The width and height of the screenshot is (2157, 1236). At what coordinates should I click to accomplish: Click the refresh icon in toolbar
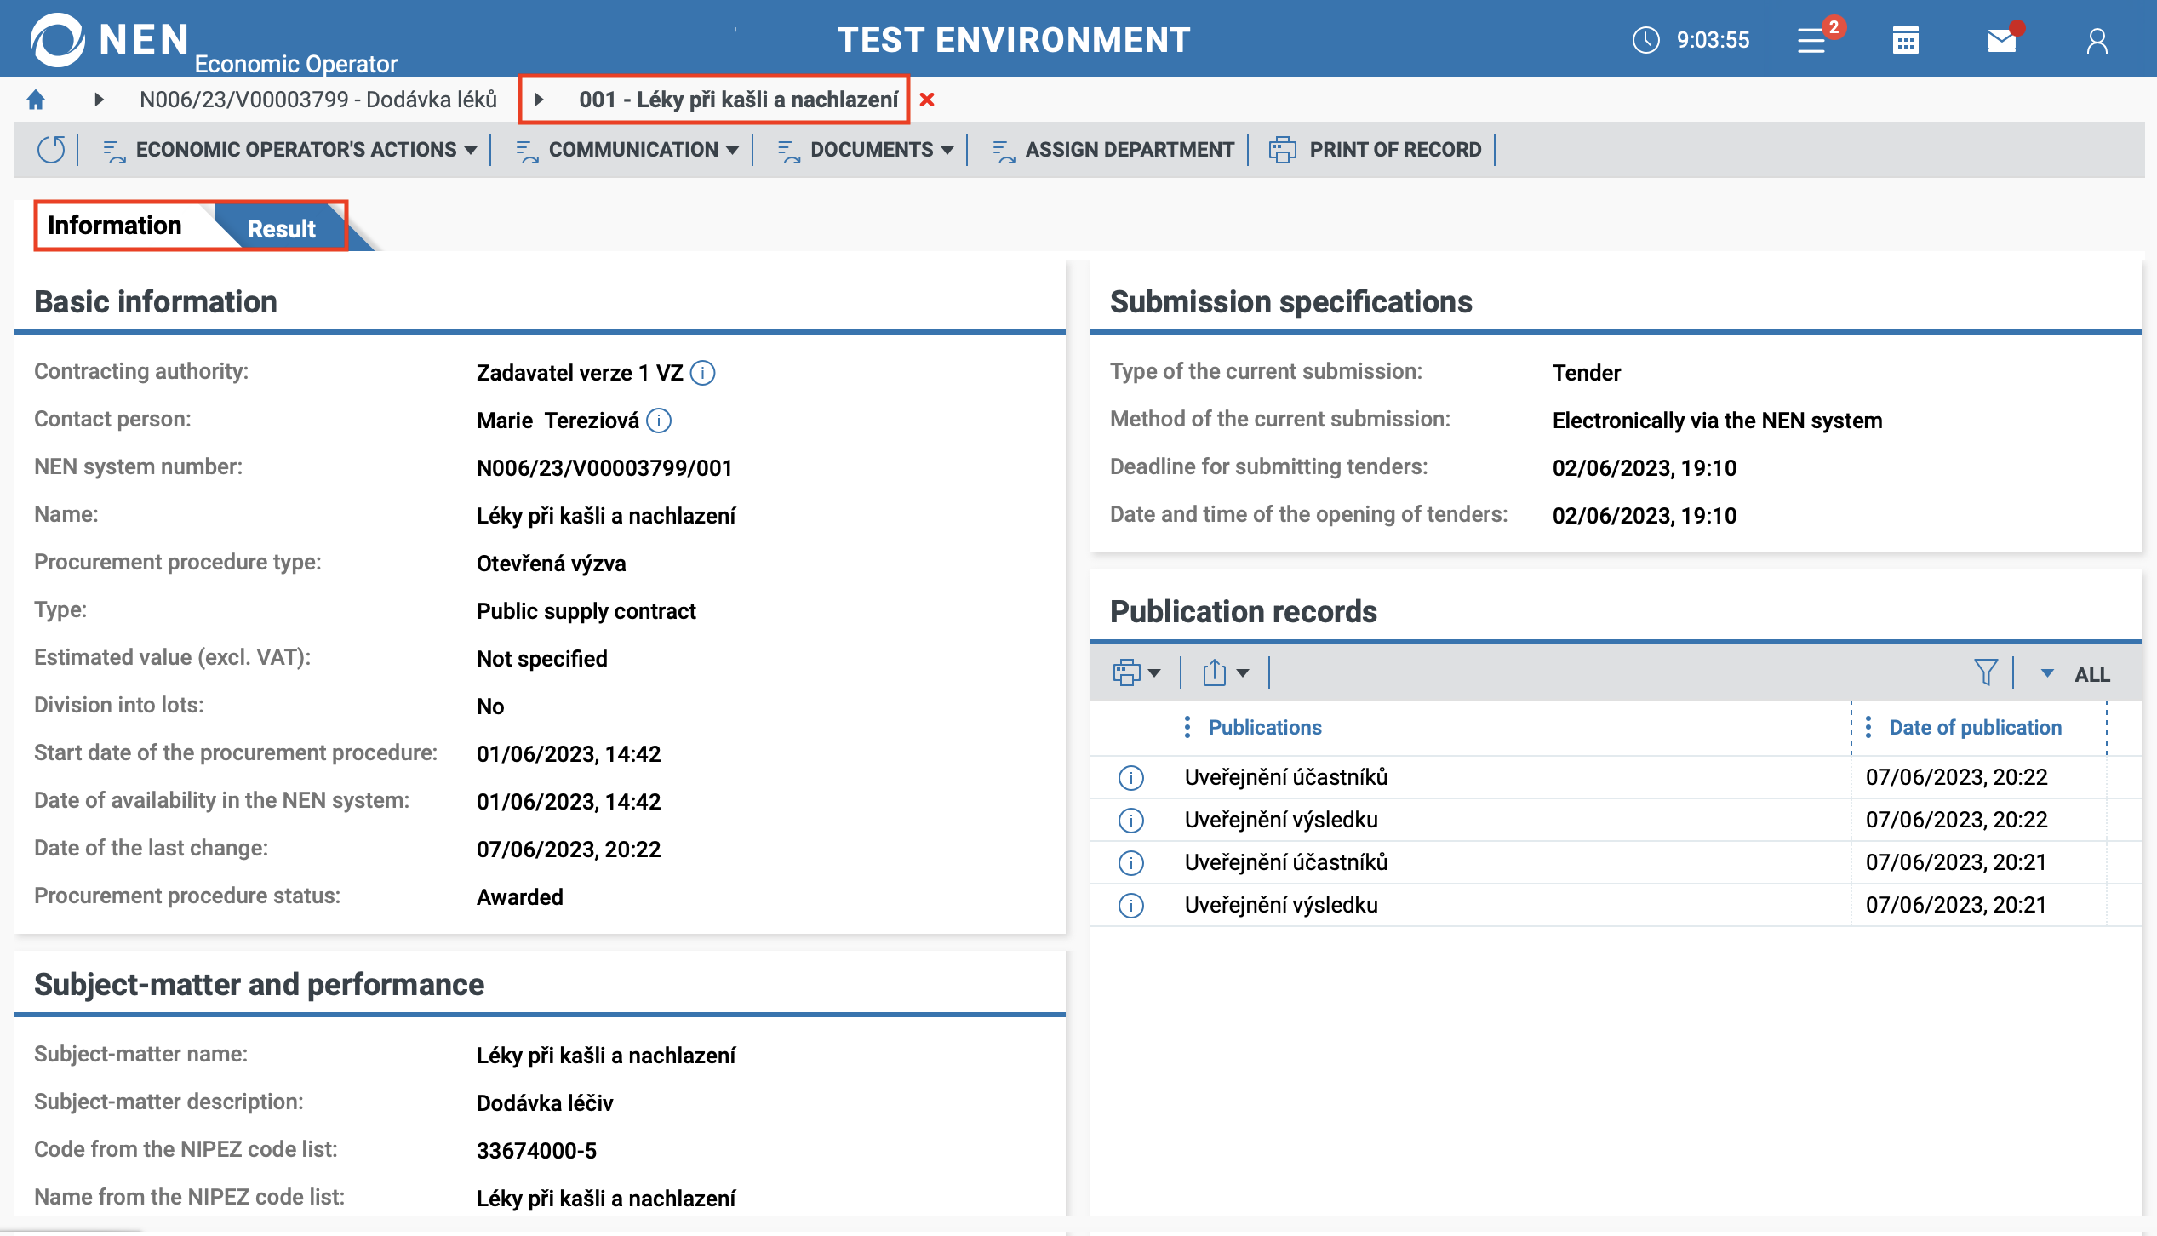coord(51,150)
